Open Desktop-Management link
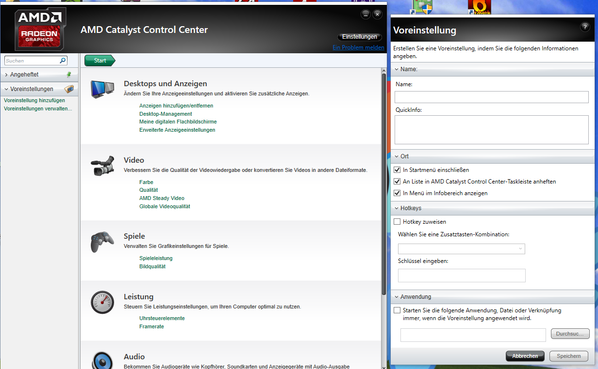 tap(166, 114)
